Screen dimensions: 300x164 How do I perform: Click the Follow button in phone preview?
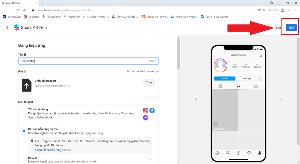(x=225, y=79)
